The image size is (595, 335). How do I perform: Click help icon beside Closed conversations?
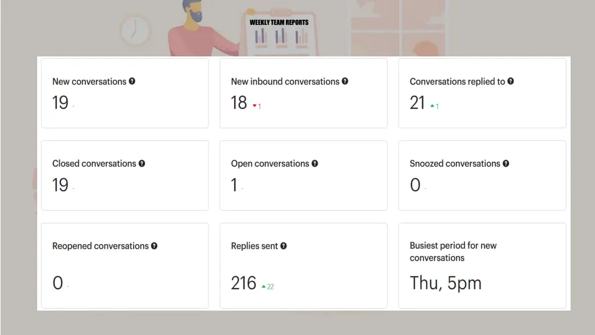[142, 163]
